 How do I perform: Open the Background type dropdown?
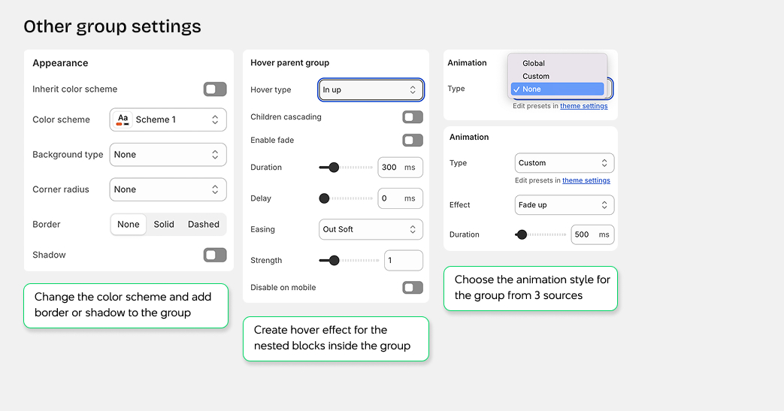click(168, 155)
